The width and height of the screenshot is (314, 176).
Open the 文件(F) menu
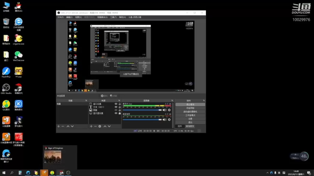[60, 17]
